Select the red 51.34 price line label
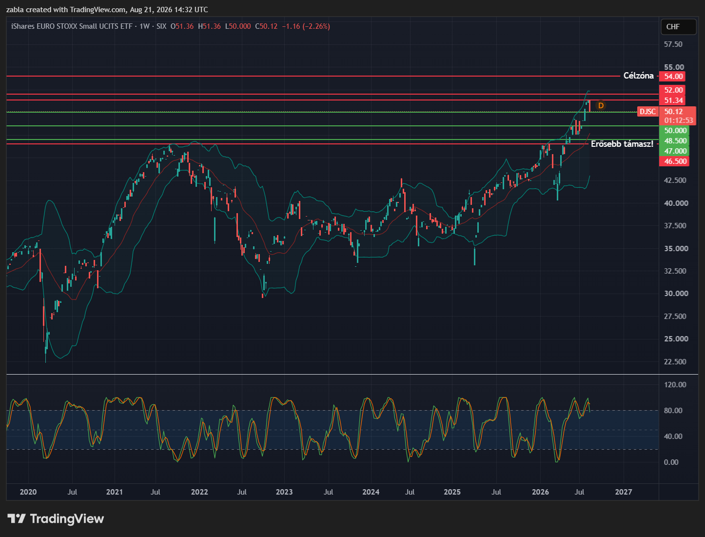The width and height of the screenshot is (705, 537). tap(673, 100)
